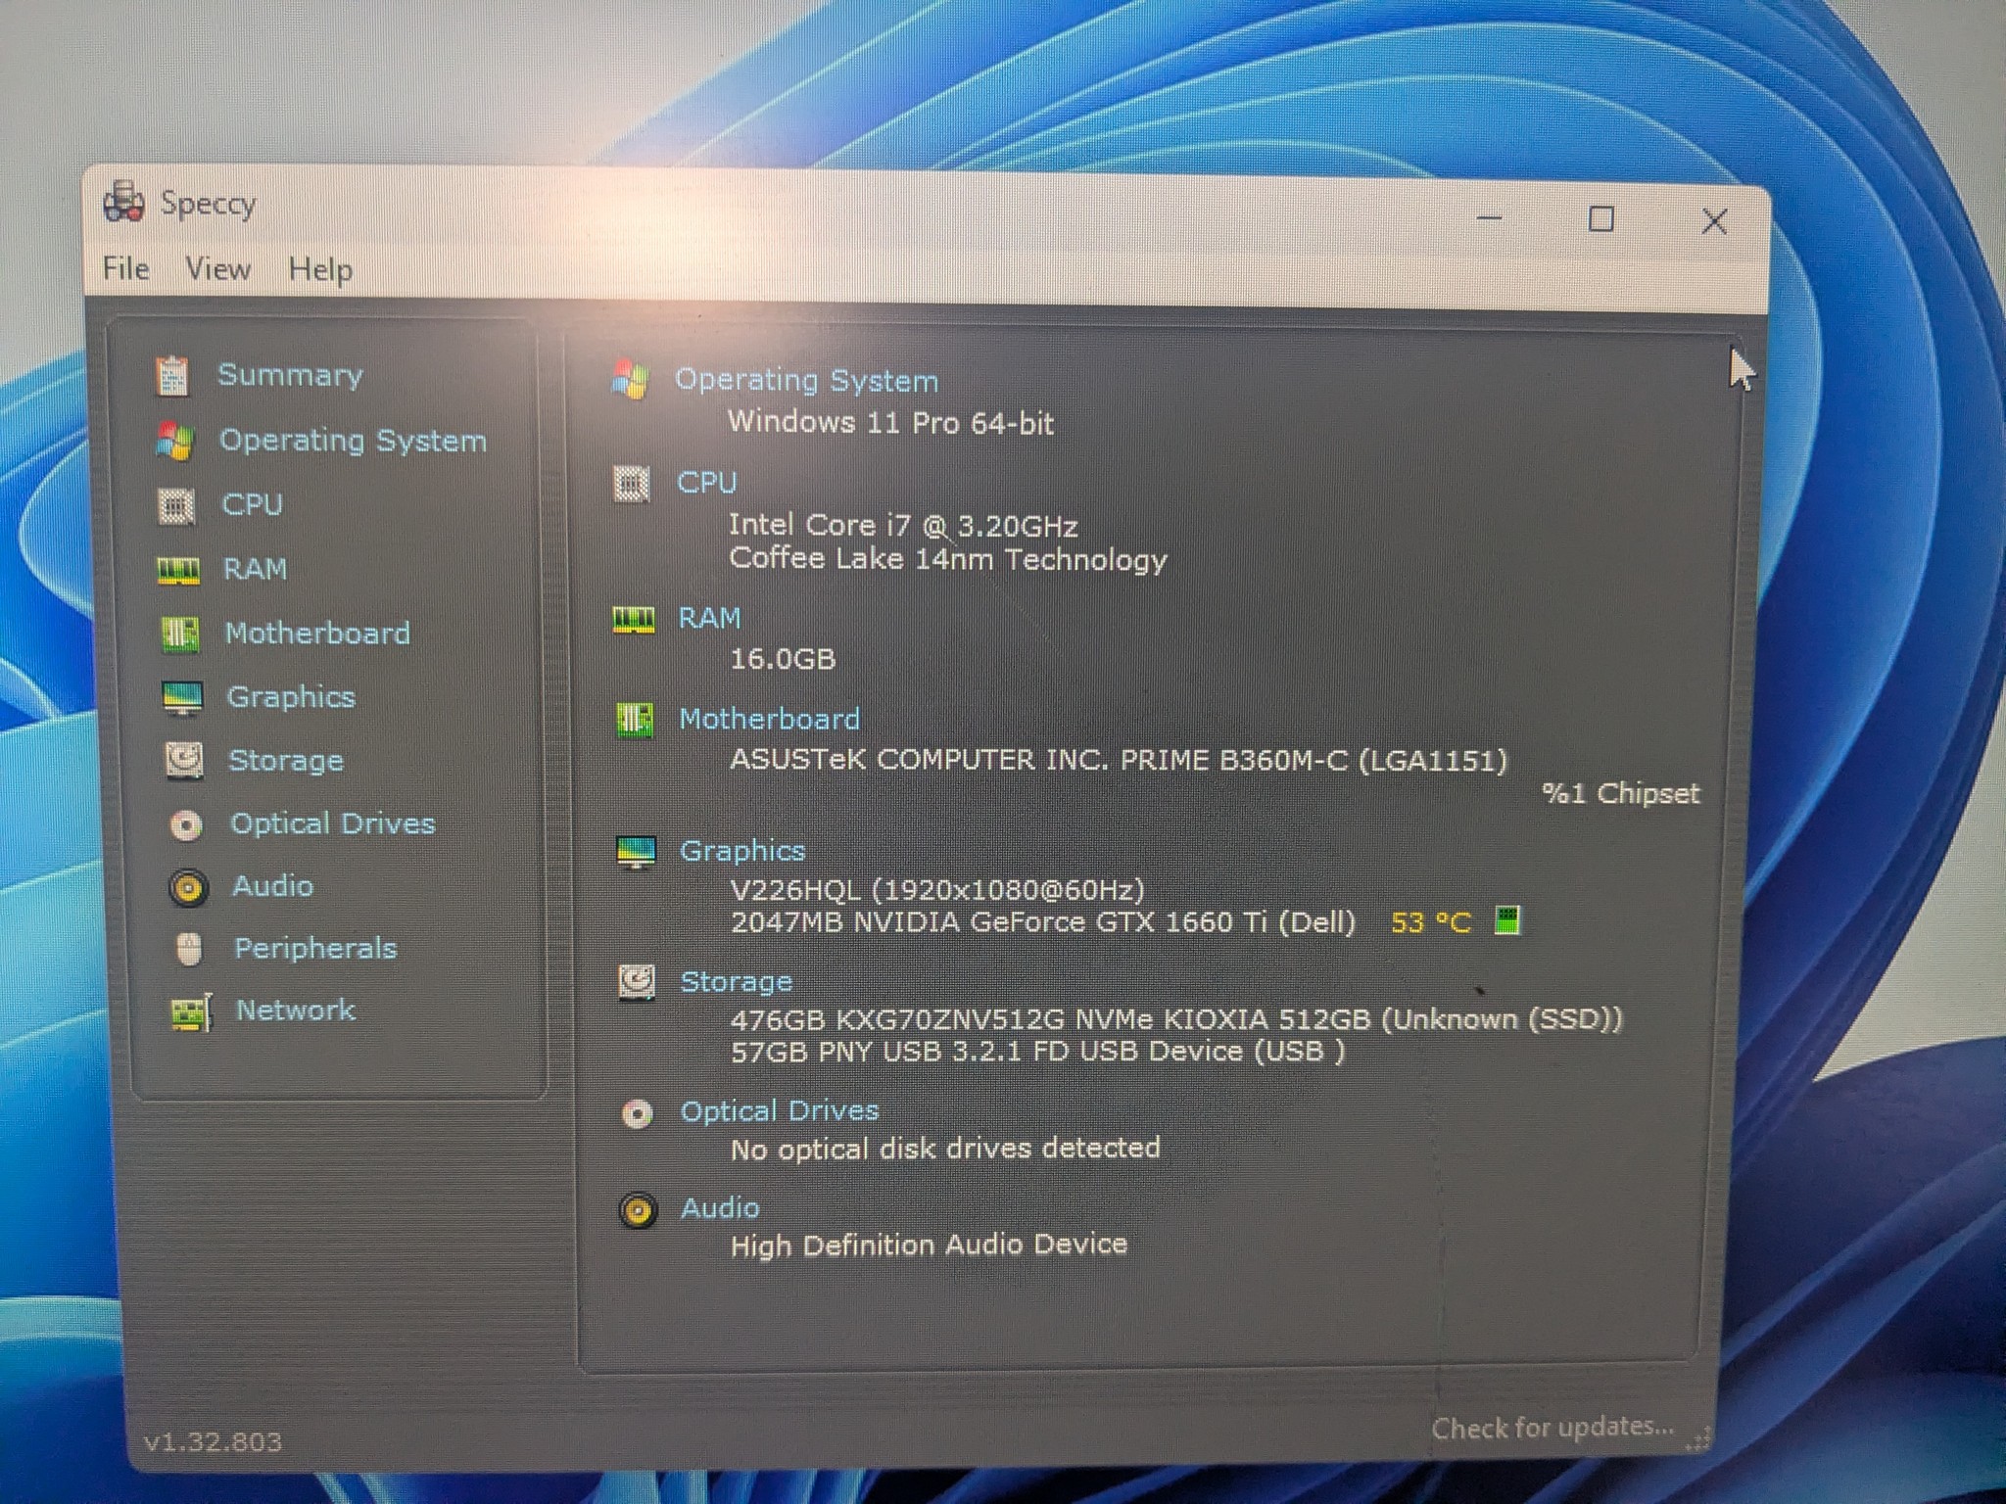Click the Summary clipboard icon in sidebar
The width and height of the screenshot is (2006, 1504).
(172, 376)
